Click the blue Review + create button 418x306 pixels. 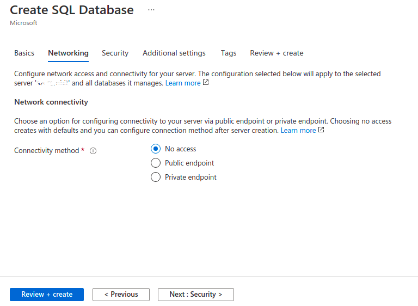click(x=47, y=294)
